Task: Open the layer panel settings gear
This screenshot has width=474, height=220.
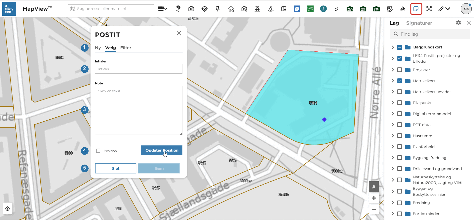Action: click(x=458, y=23)
